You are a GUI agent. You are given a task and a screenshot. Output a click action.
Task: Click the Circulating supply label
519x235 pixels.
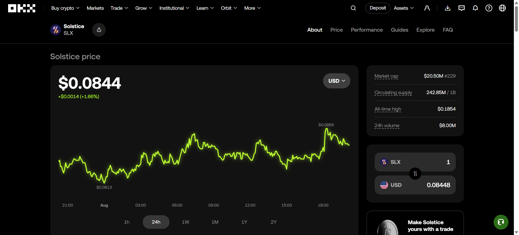pos(393,93)
